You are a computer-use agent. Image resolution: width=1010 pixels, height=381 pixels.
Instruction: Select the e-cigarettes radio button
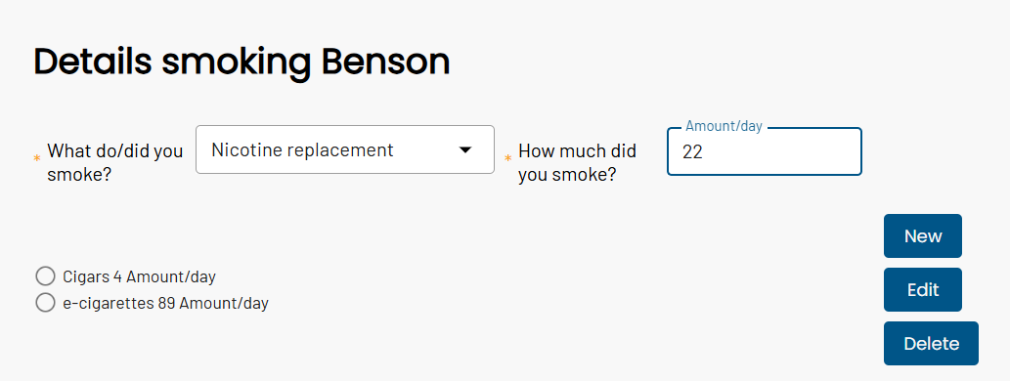45,303
